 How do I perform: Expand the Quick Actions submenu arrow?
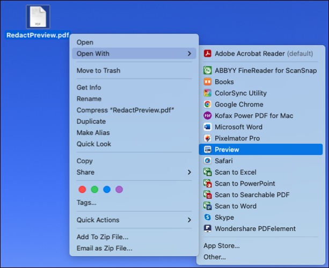pyautogui.click(x=189, y=220)
